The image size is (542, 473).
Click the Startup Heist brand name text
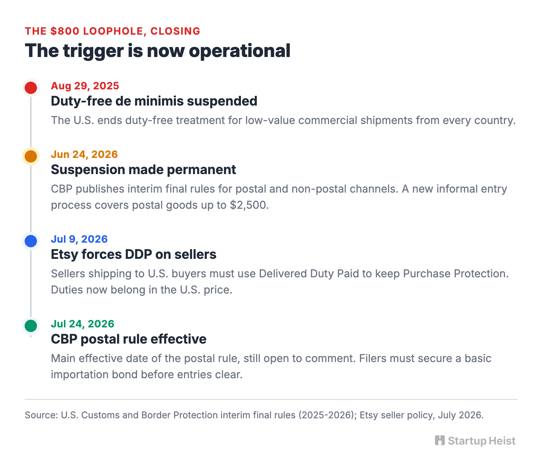(x=482, y=441)
